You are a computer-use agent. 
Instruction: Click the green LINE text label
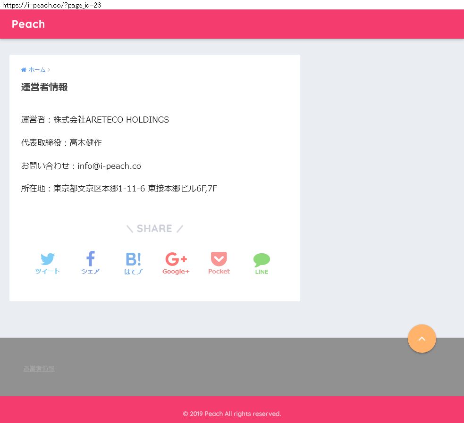click(x=262, y=272)
